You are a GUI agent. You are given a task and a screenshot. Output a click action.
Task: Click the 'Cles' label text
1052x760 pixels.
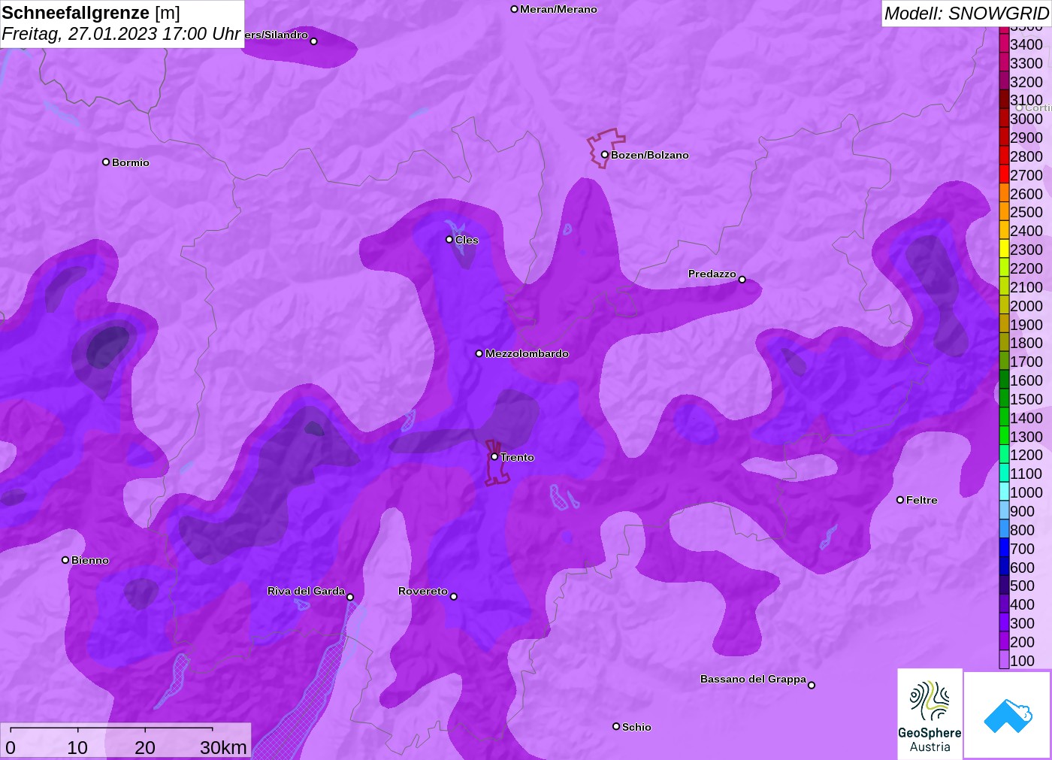(467, 240)
